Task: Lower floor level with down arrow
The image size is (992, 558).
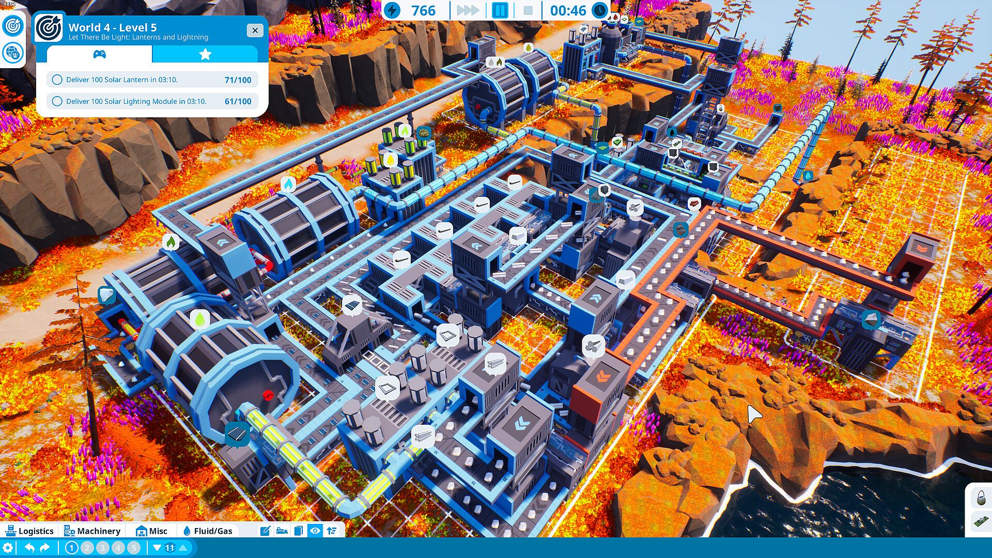Action: click(x=157, y=548)
